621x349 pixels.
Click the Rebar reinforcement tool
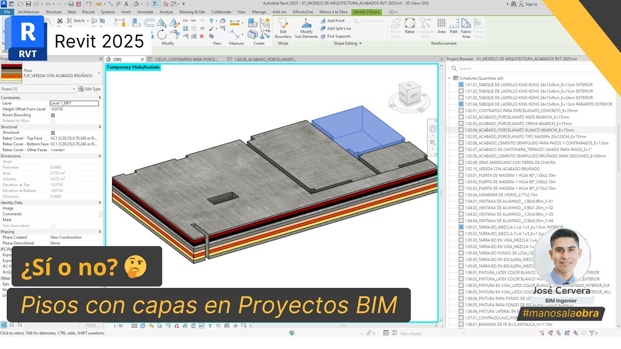410,26
